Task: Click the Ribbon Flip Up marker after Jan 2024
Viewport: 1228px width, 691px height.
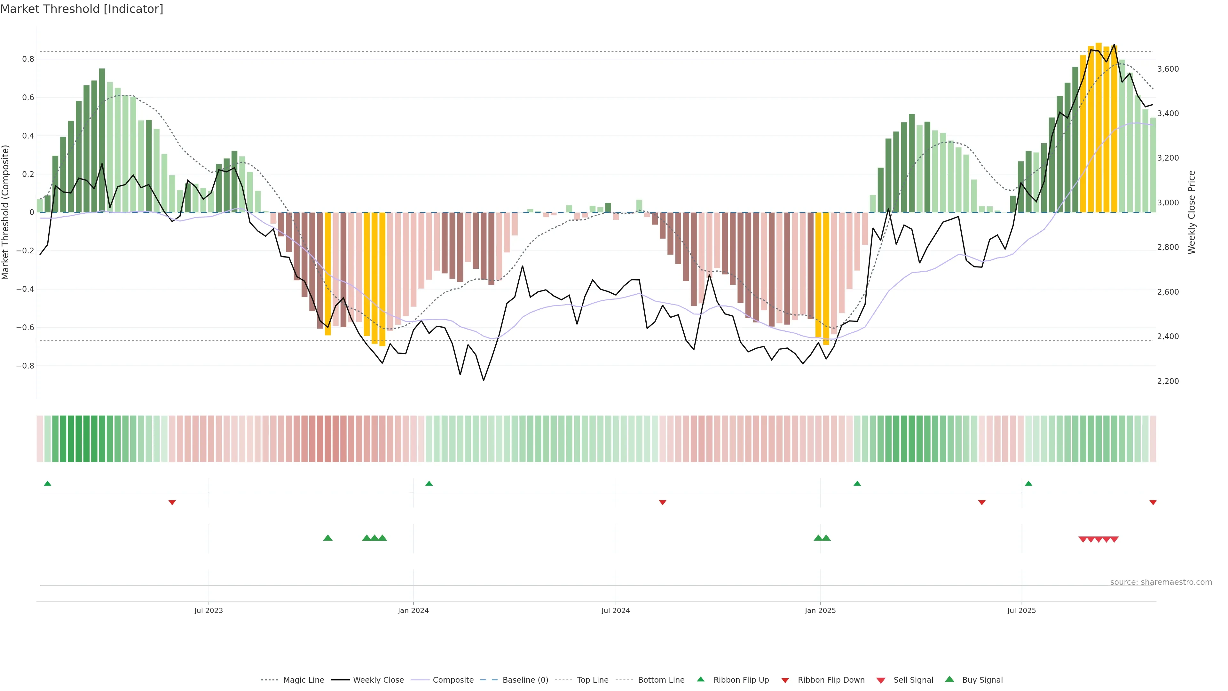Action: tap(429, 484)
